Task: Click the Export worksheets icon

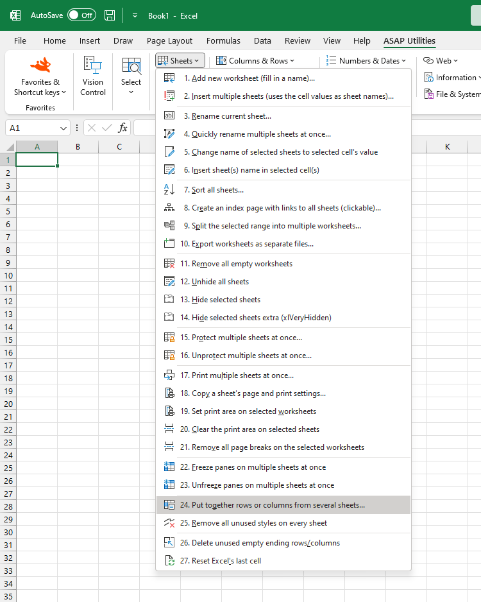Action: (169, 243)
